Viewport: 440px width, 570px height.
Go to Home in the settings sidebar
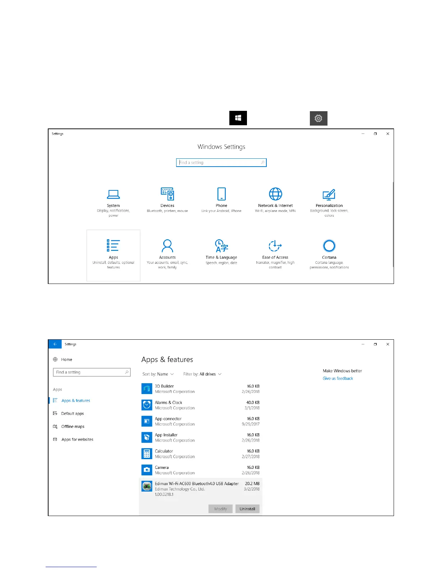pos(63,359)
